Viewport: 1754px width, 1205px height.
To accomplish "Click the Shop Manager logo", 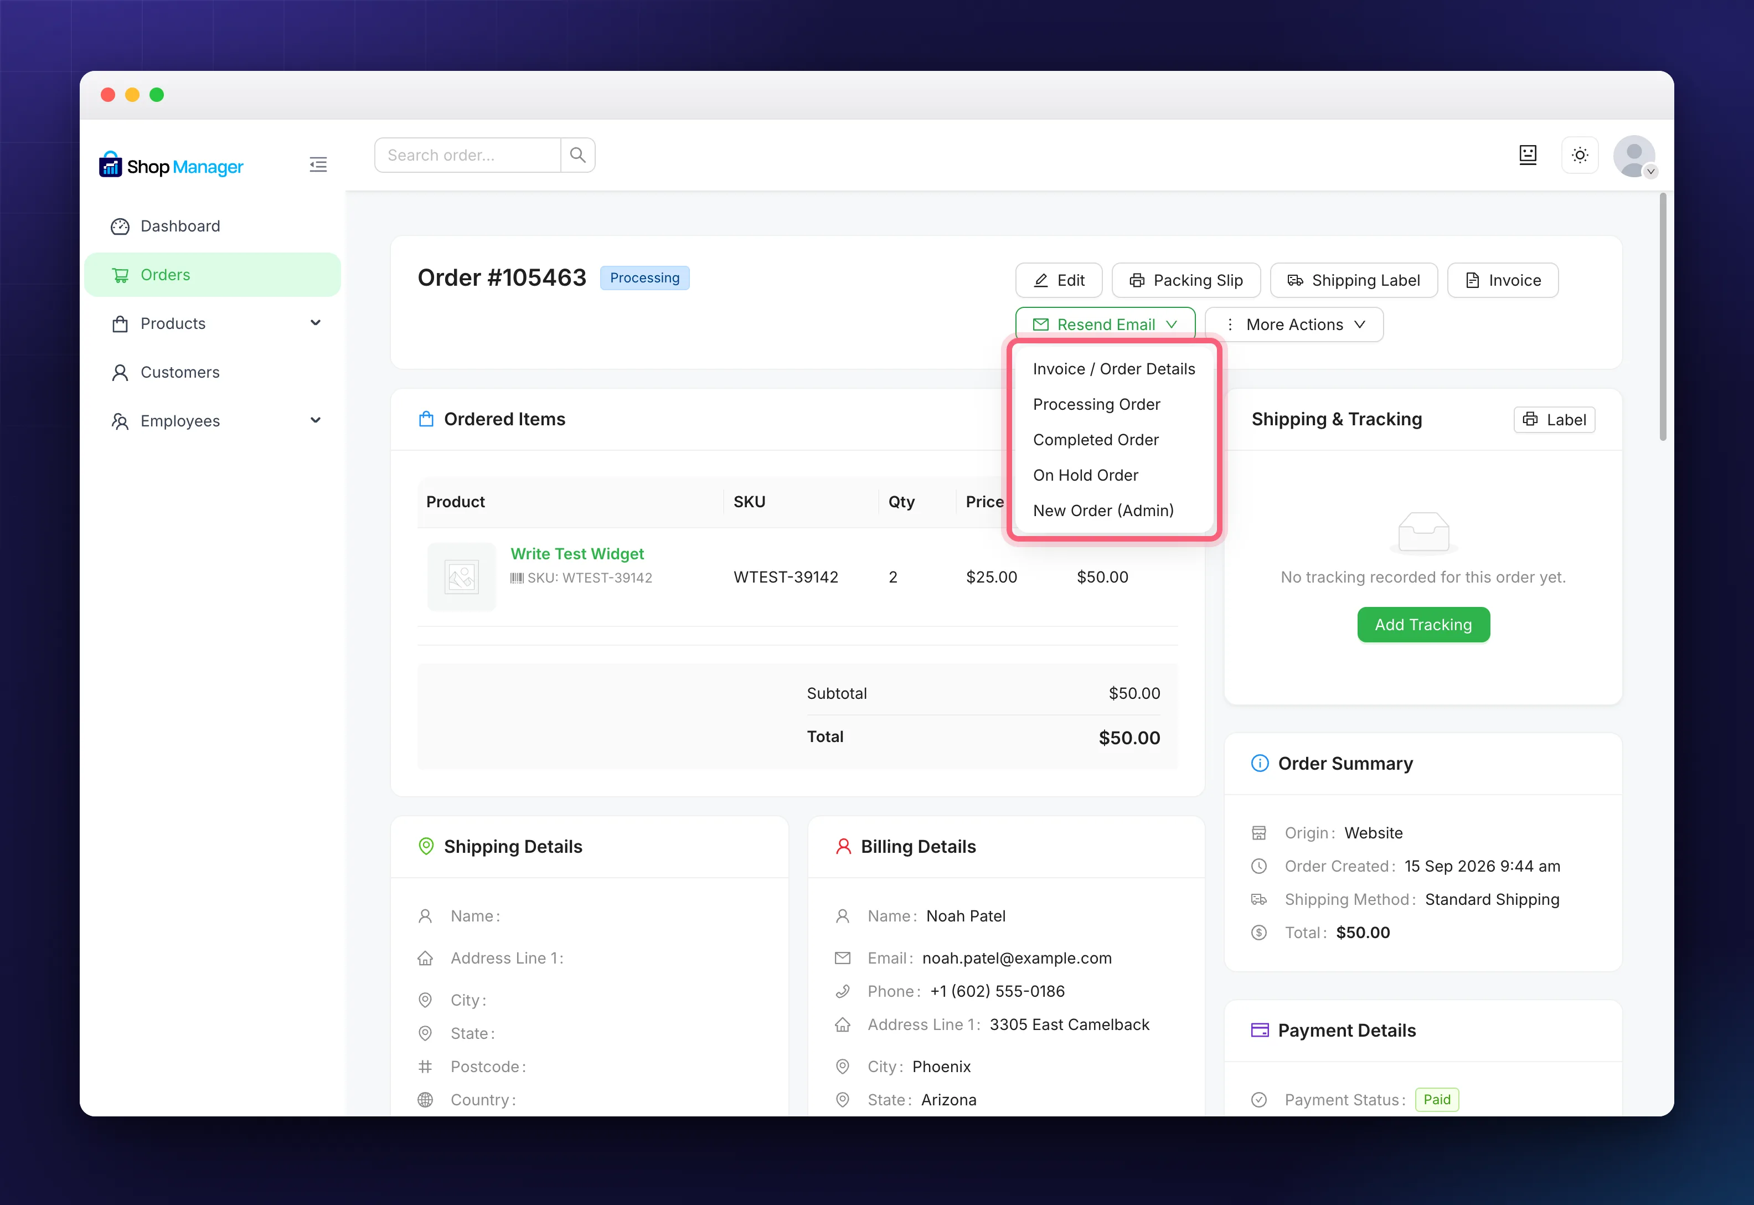I will coord(171,166).
